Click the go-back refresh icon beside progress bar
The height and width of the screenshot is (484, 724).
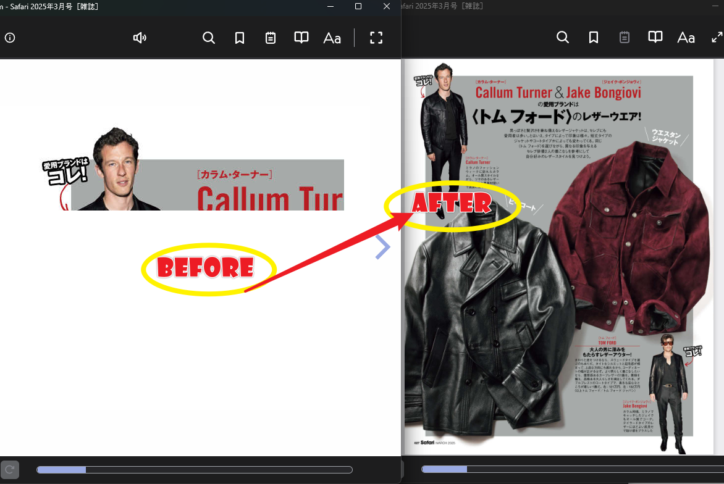[10, 470]
